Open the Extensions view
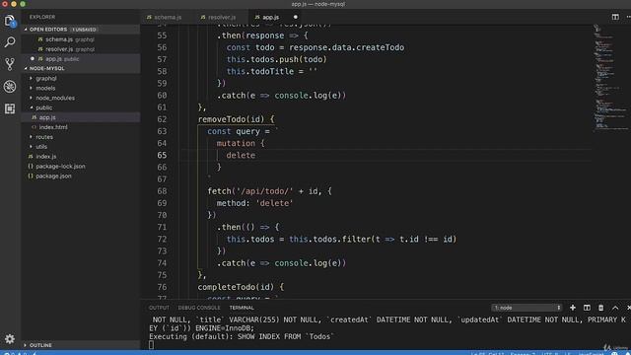This screenshot has height=355, width=631. point(10,108)
